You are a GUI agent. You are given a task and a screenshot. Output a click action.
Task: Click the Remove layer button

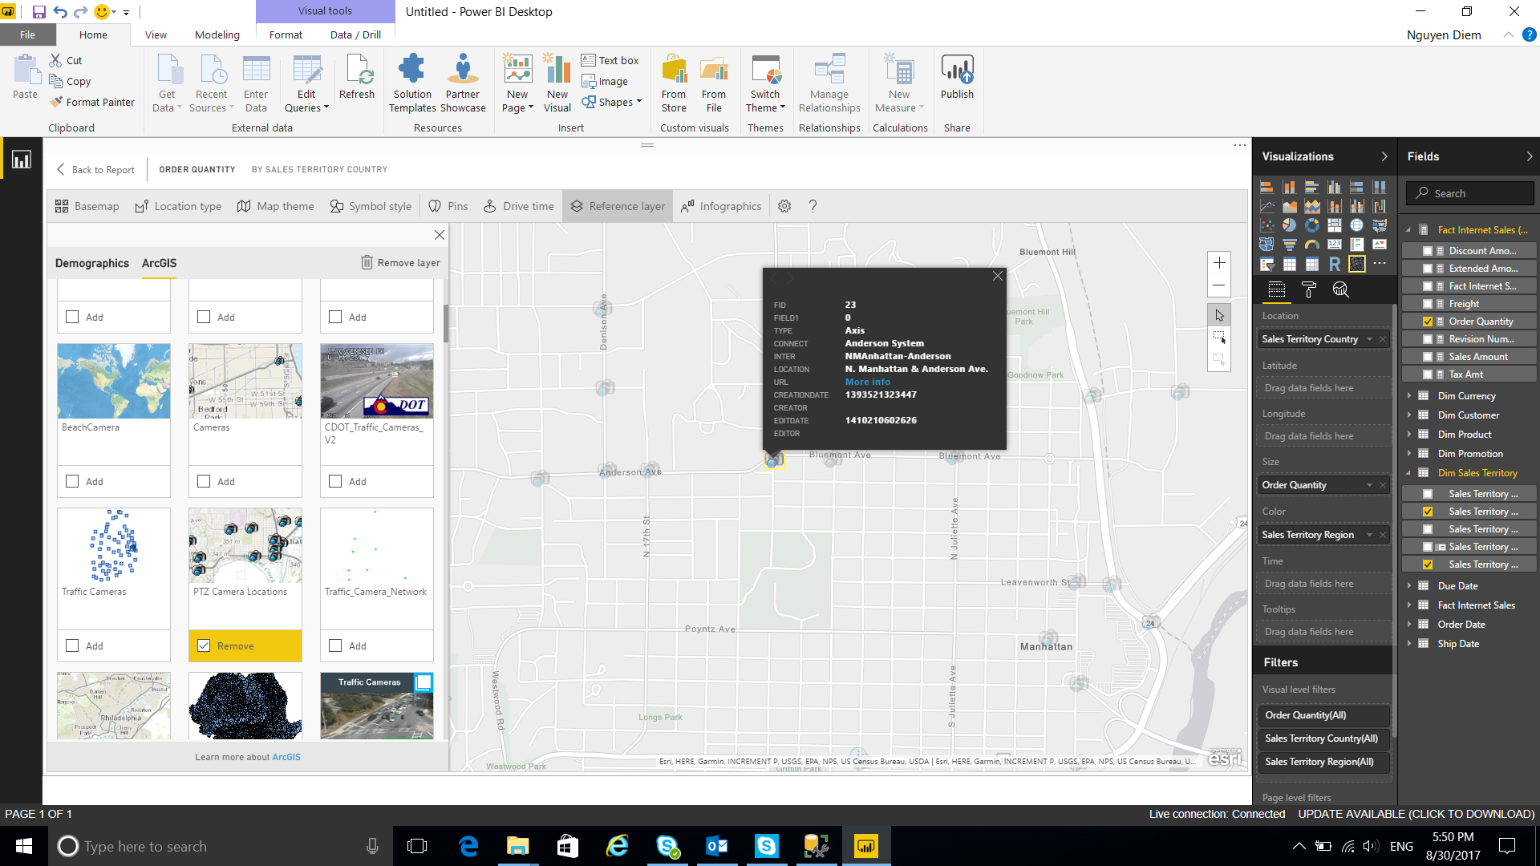tap(400, 263)
